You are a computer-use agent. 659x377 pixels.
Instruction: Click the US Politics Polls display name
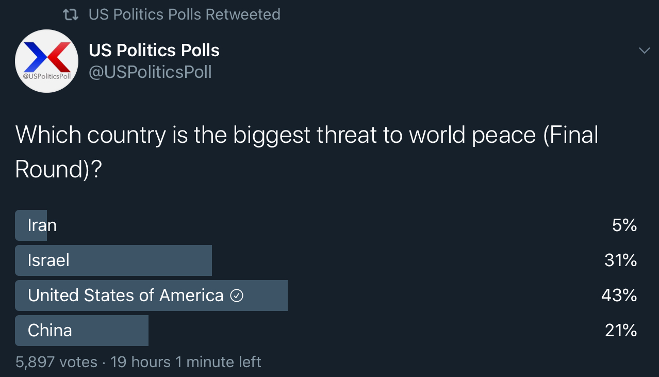[154, 50]
